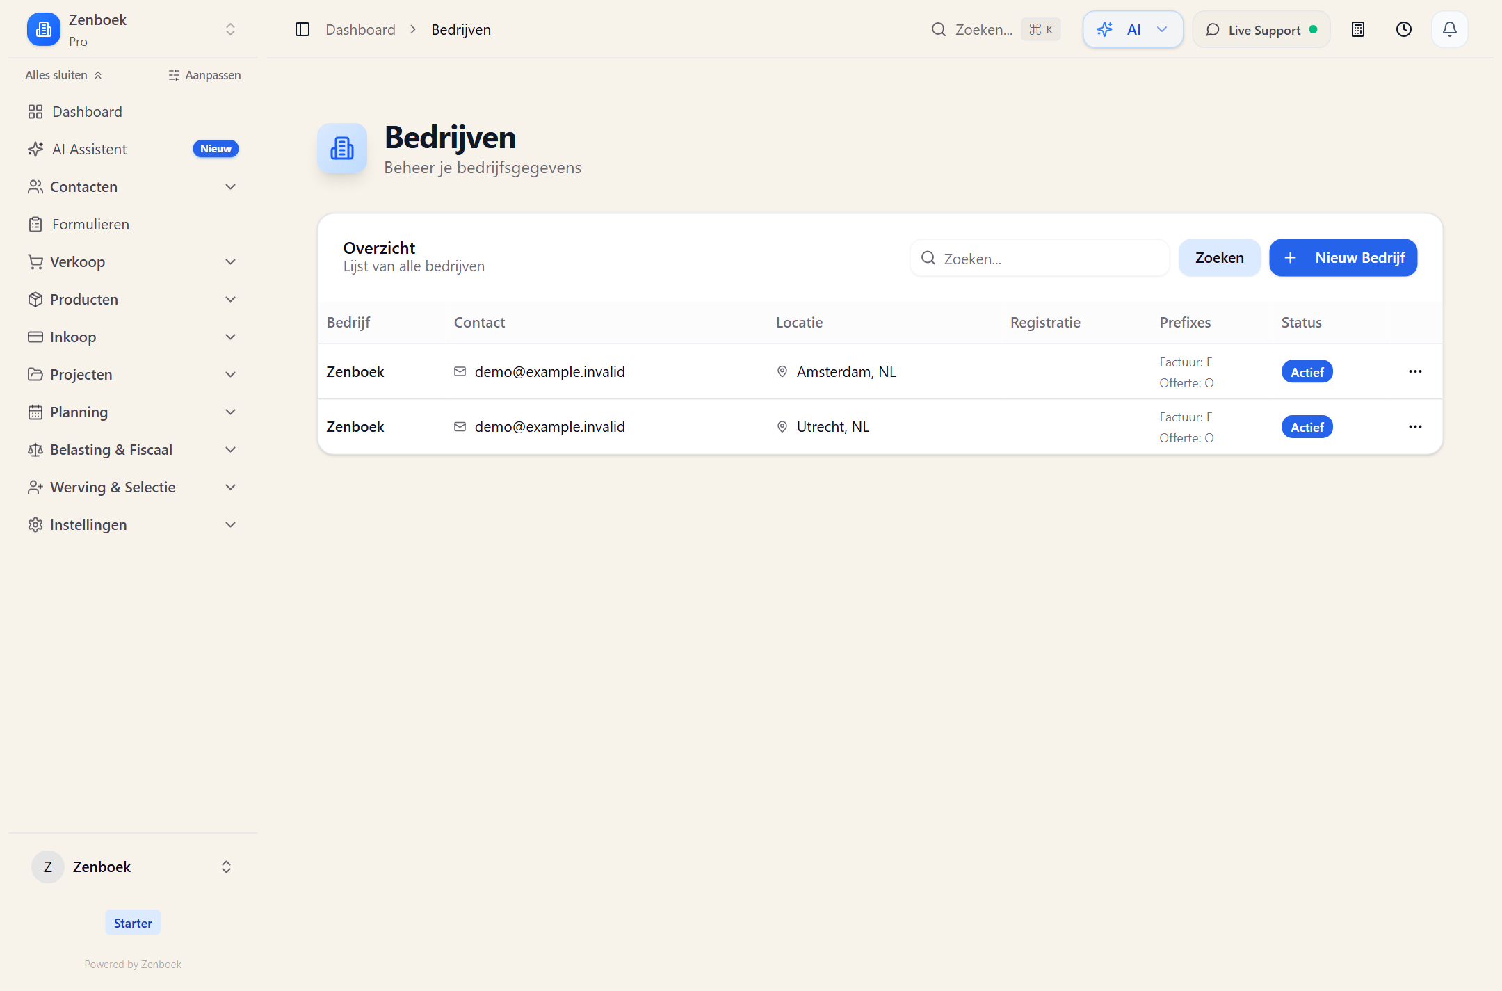Open row actions for the Amsterdam company

(1415, 371)
